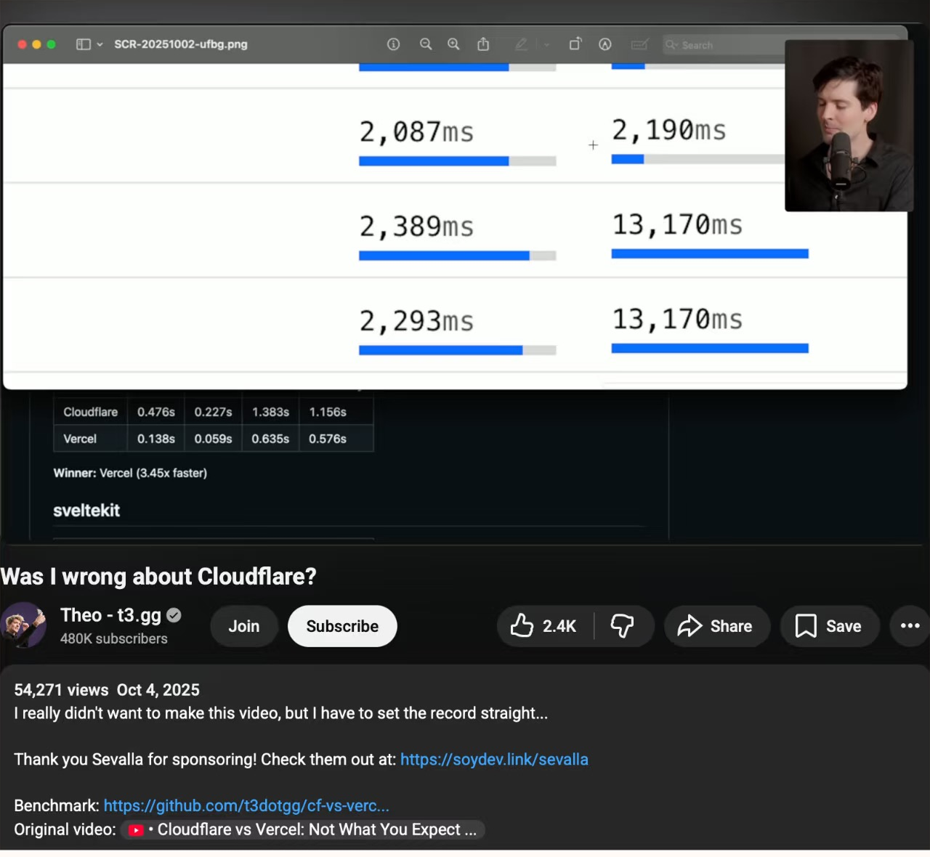Maximize Preview window green button

51,44
